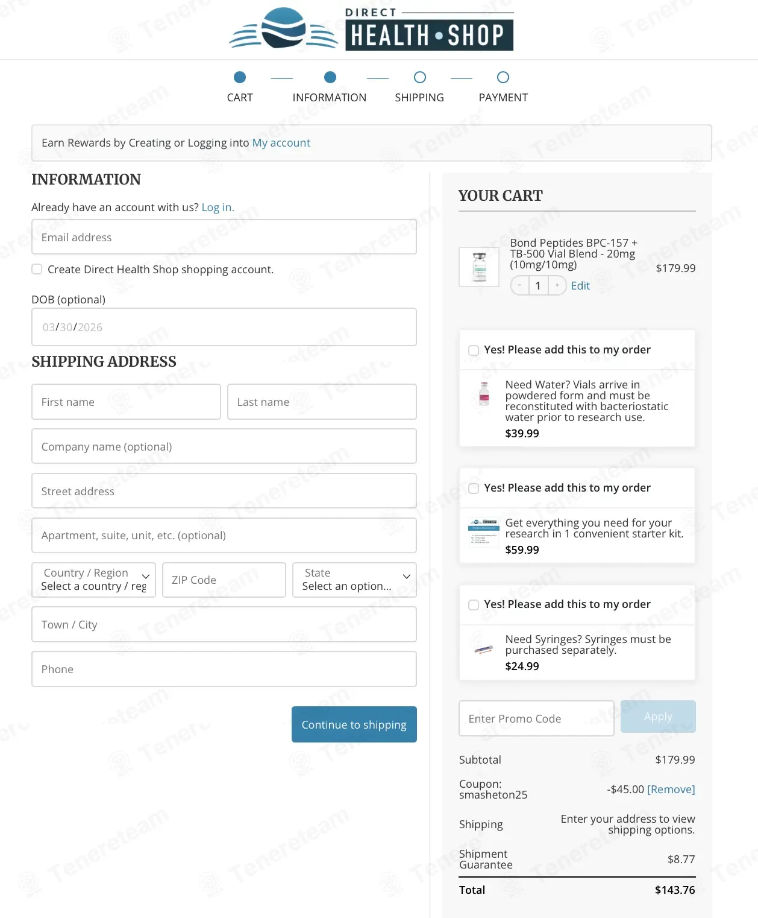Screen dimensions: 758x918
Task: Expand the State select dropdown
Action: (x=354, y=580)
